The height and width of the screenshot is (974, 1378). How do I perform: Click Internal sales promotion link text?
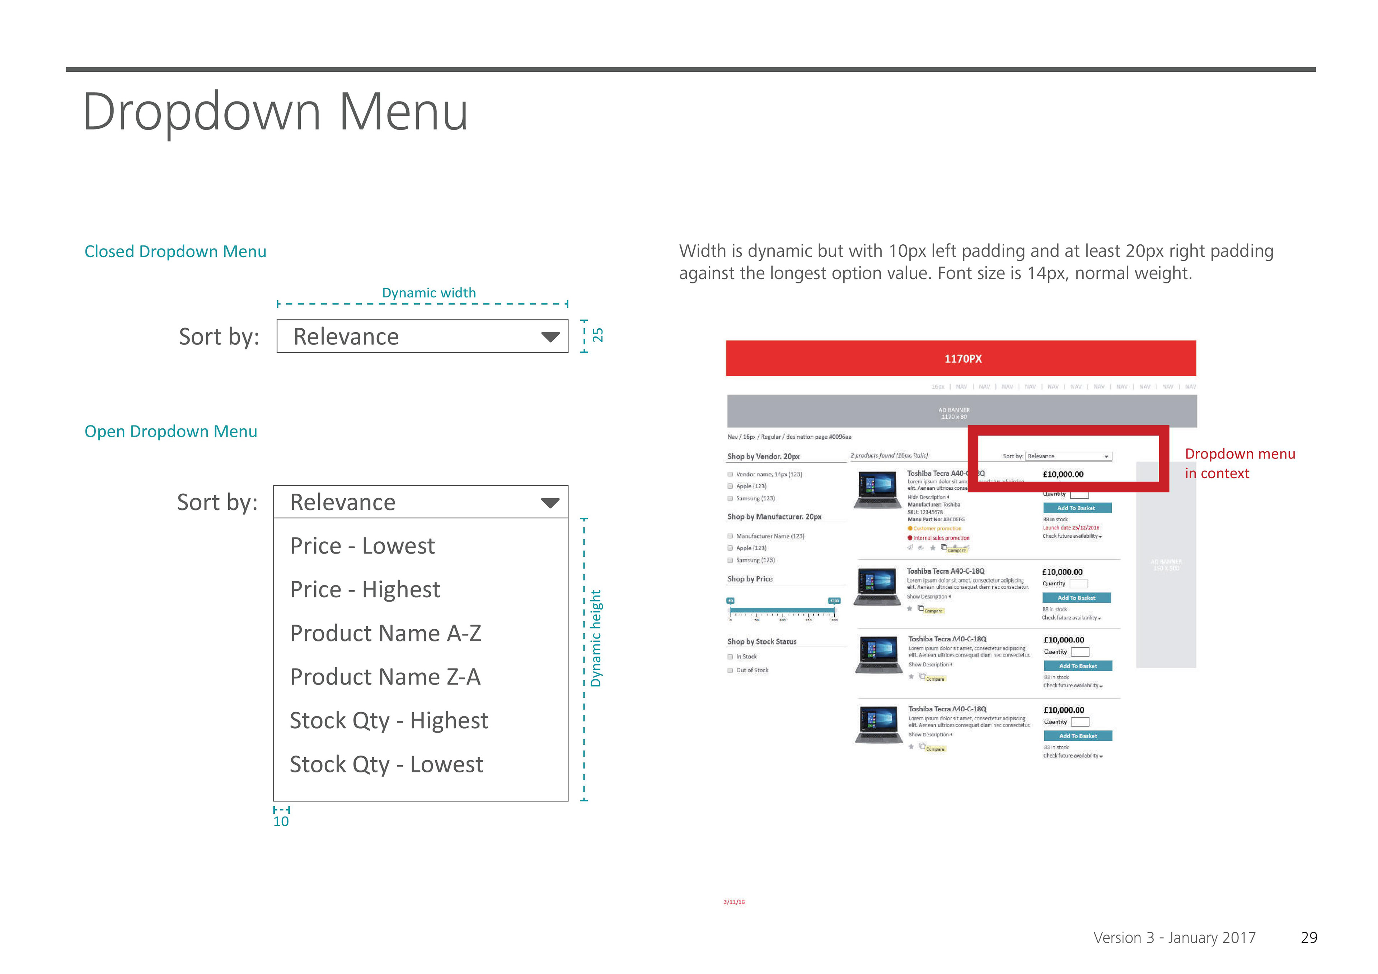tap(942, 538)
